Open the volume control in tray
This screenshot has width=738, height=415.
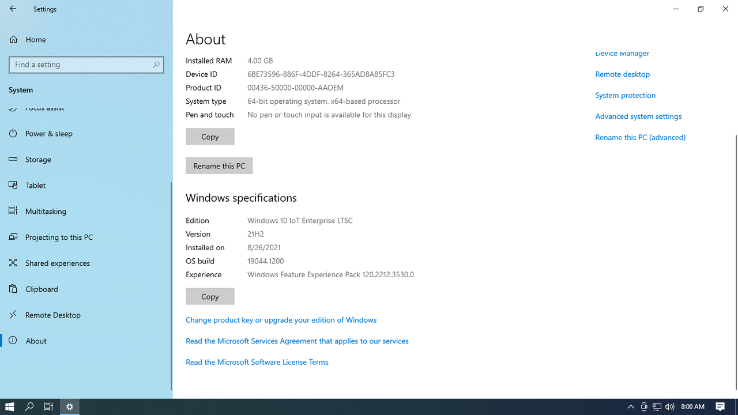tap(669, 407)
